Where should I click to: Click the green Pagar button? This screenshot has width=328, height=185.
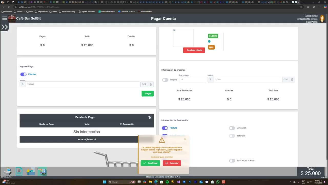[x=148, y=94]
